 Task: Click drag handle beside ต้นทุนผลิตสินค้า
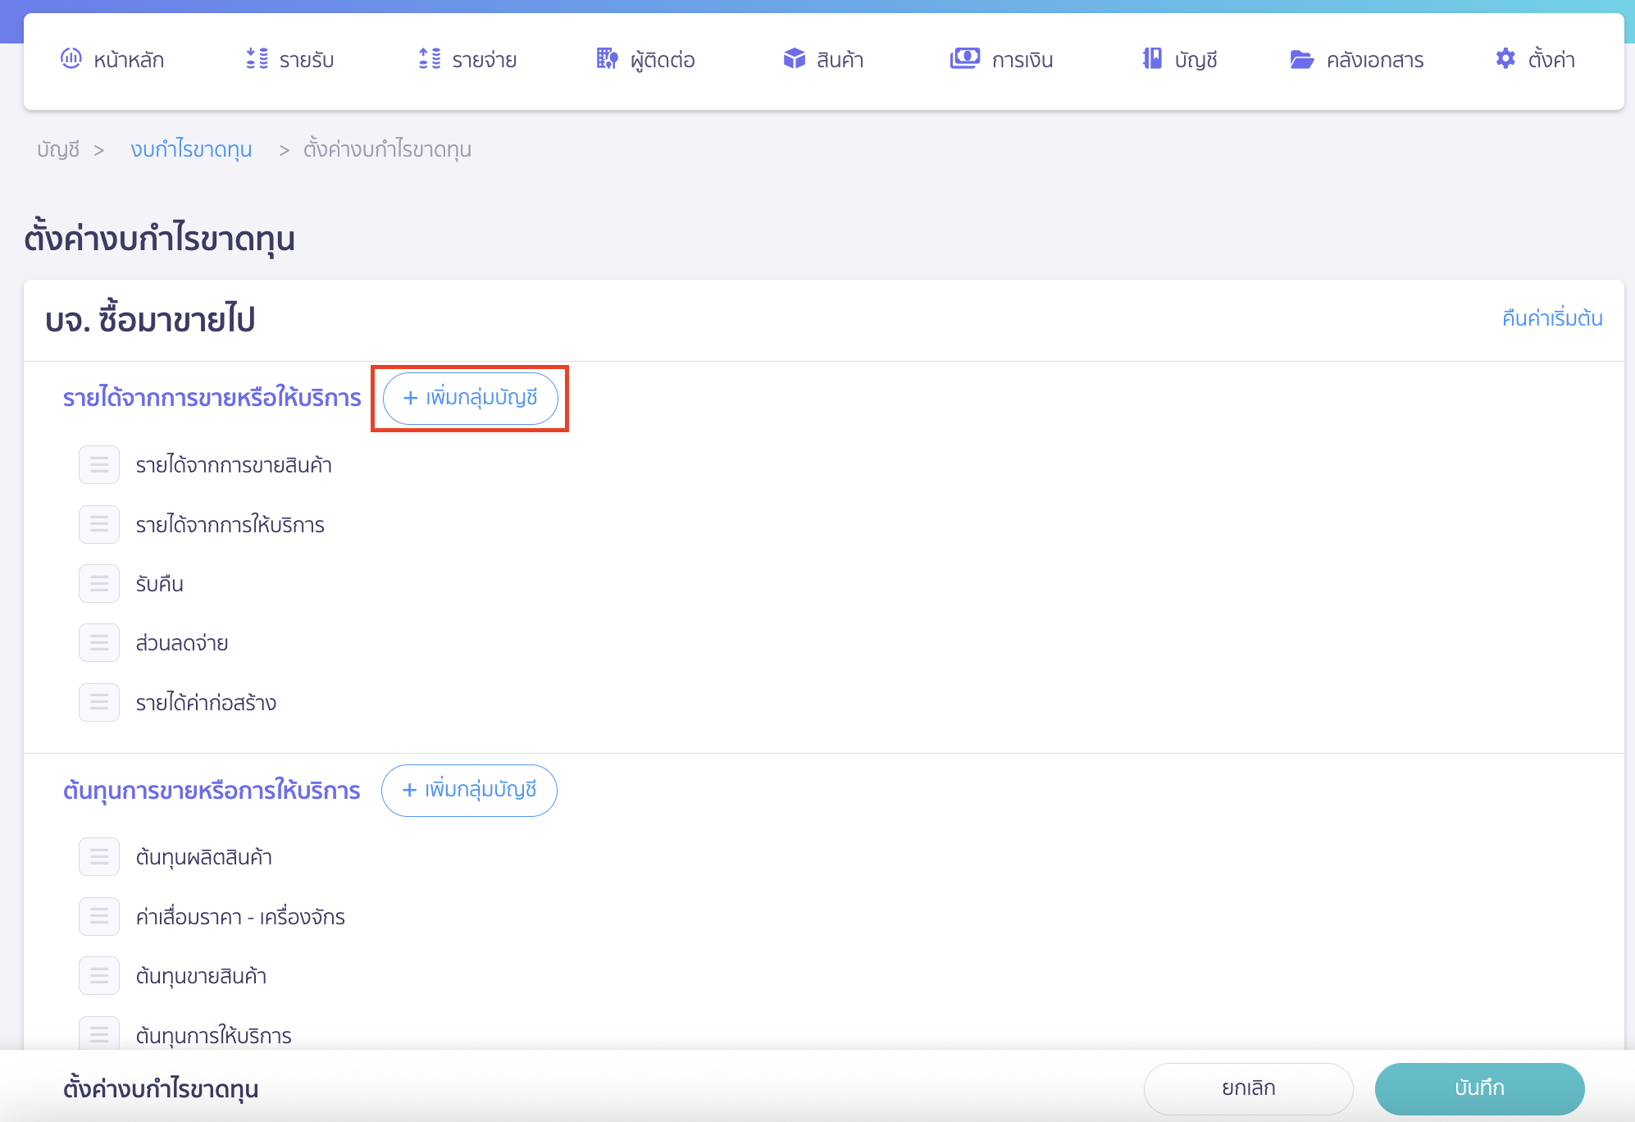click(x=99, y=857)
